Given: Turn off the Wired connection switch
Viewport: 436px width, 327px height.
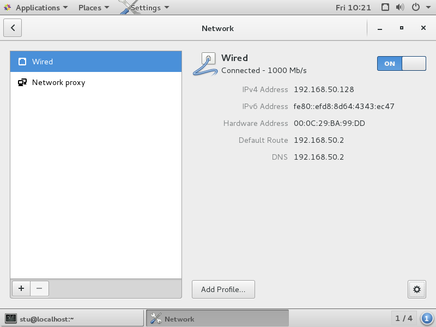Looking at the screenshot, I should [401, 63].
